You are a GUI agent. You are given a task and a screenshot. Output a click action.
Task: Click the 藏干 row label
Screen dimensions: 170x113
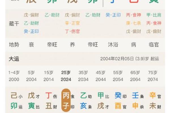pos(14,23)
